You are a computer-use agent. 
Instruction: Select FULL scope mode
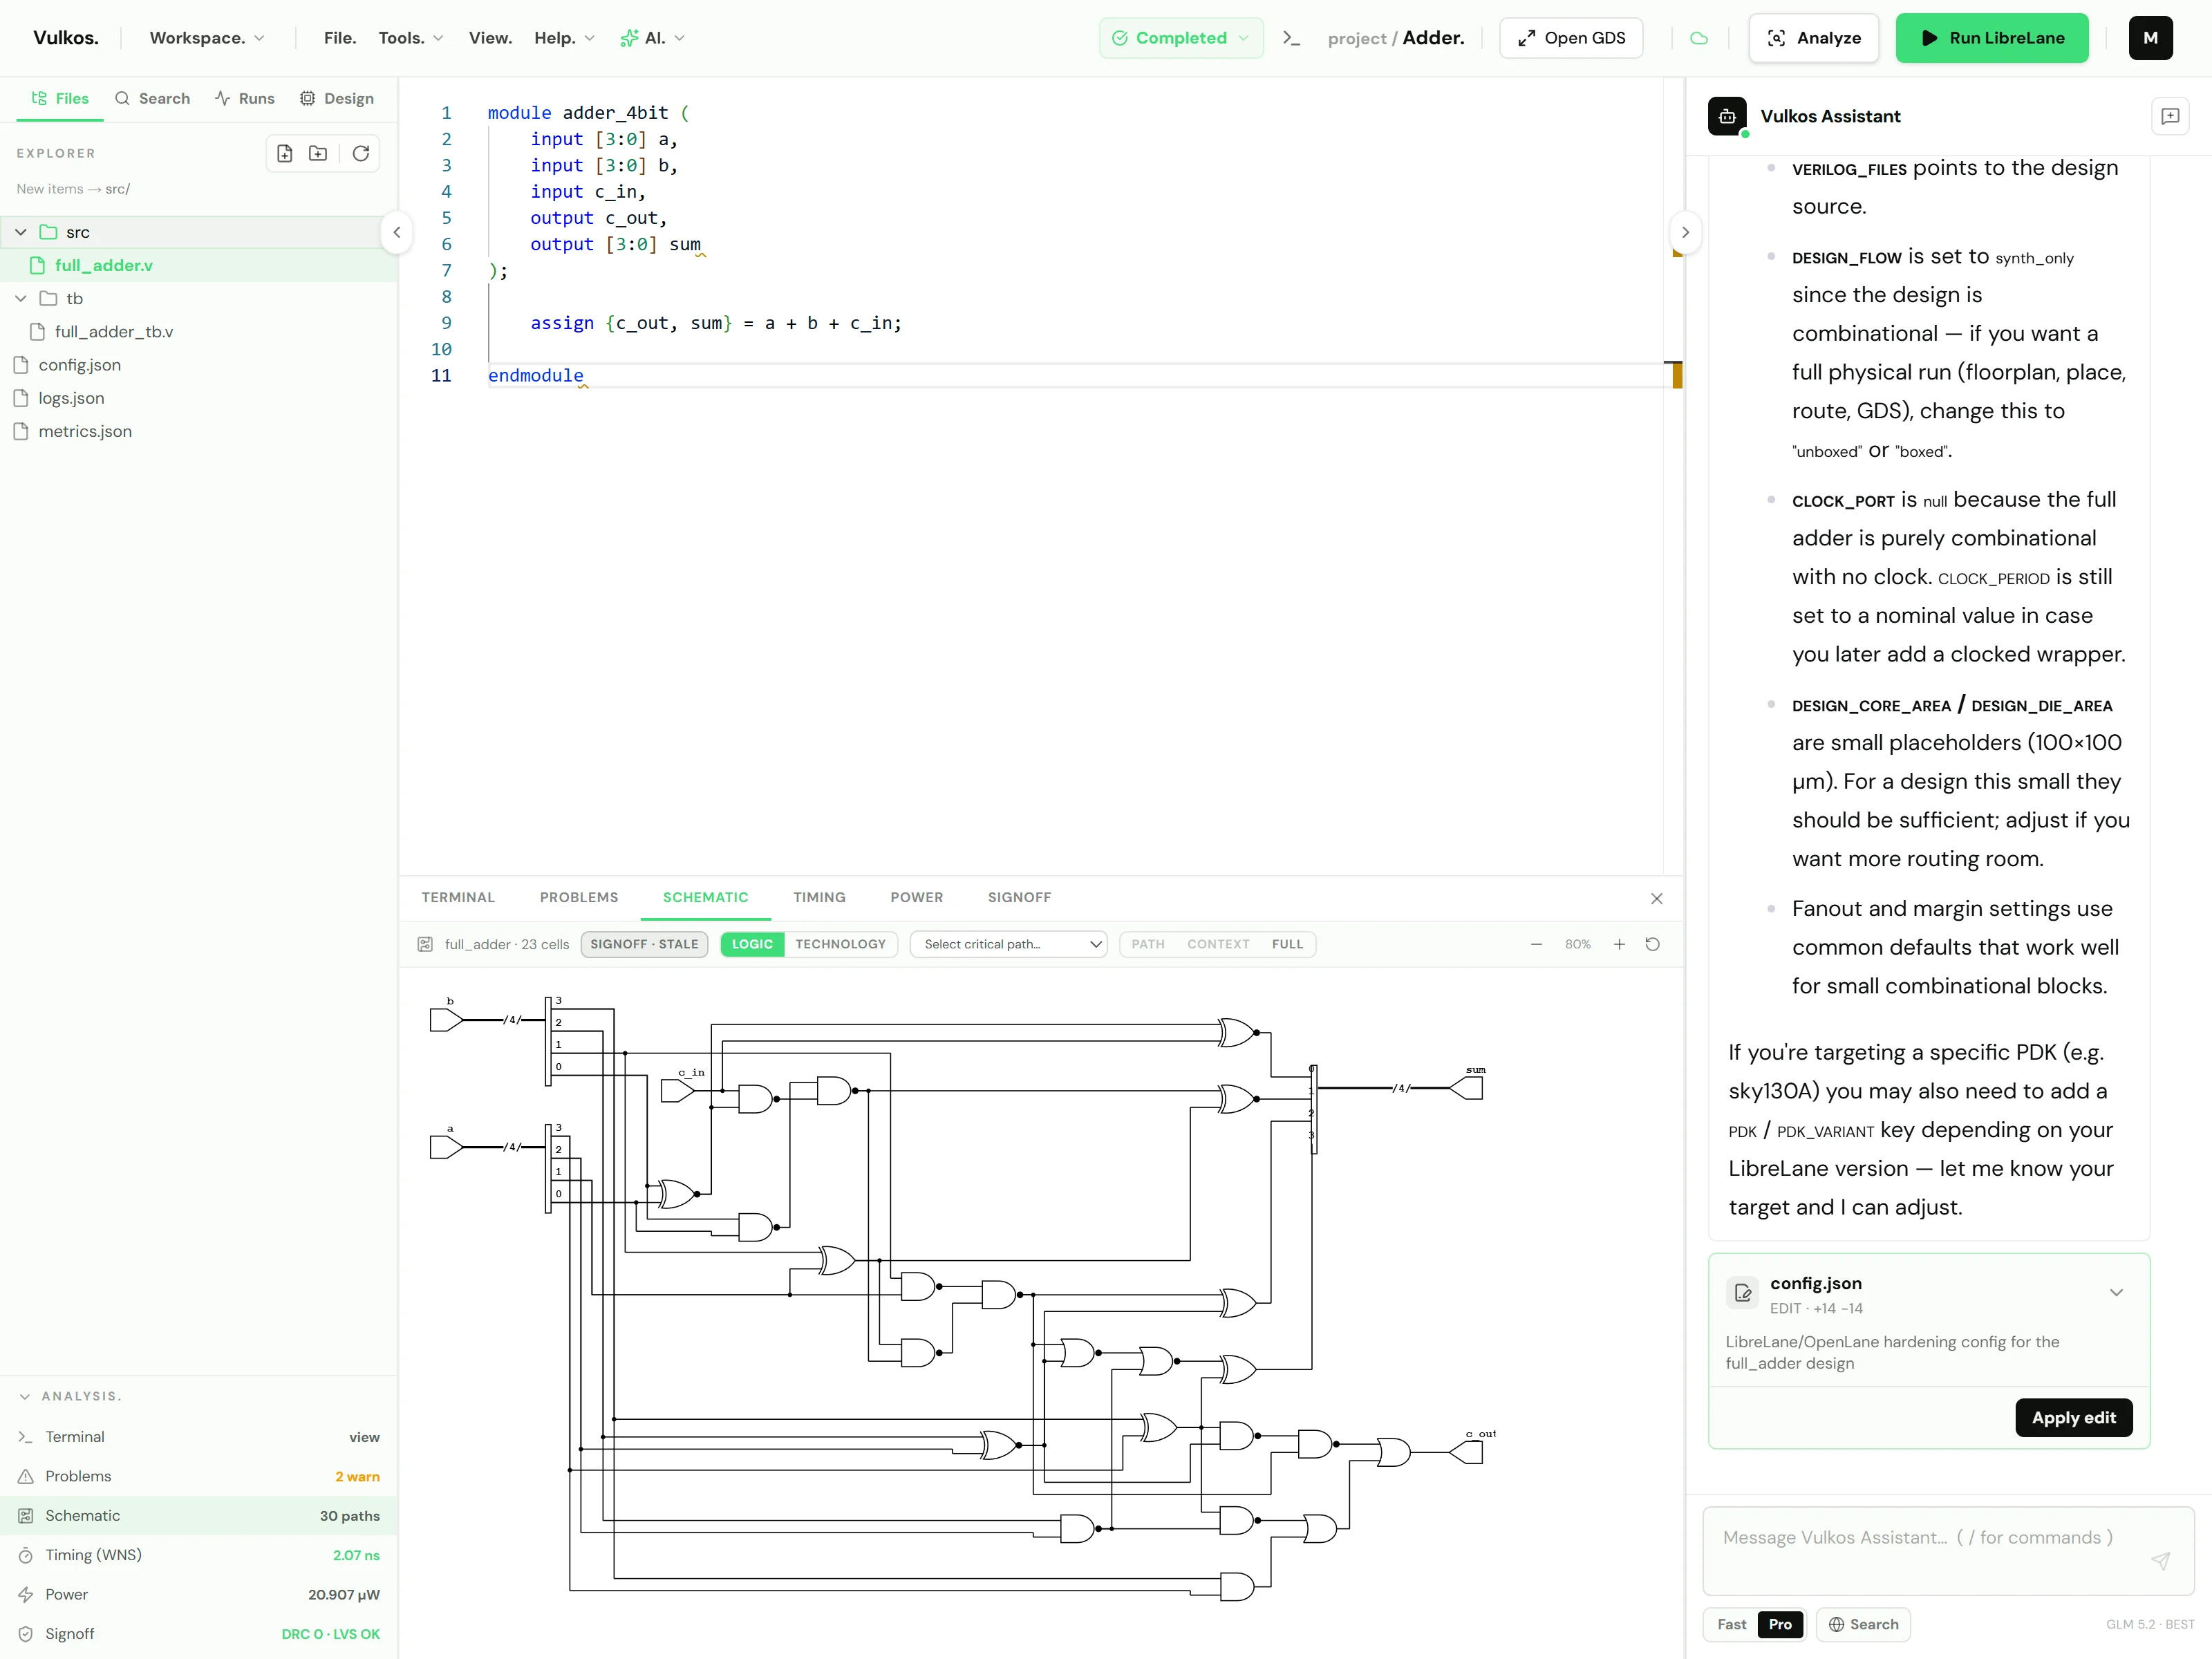1287,944
